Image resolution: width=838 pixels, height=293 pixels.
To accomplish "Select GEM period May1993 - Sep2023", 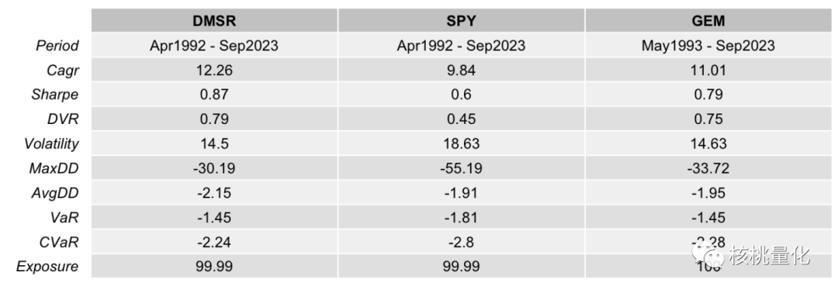I will pyautogui.click(x=708, y=46).
